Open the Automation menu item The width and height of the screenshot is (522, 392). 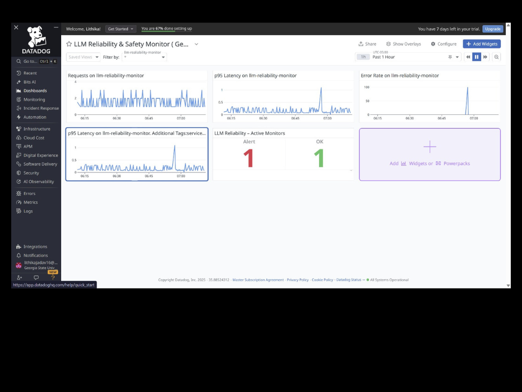(35, 117)
